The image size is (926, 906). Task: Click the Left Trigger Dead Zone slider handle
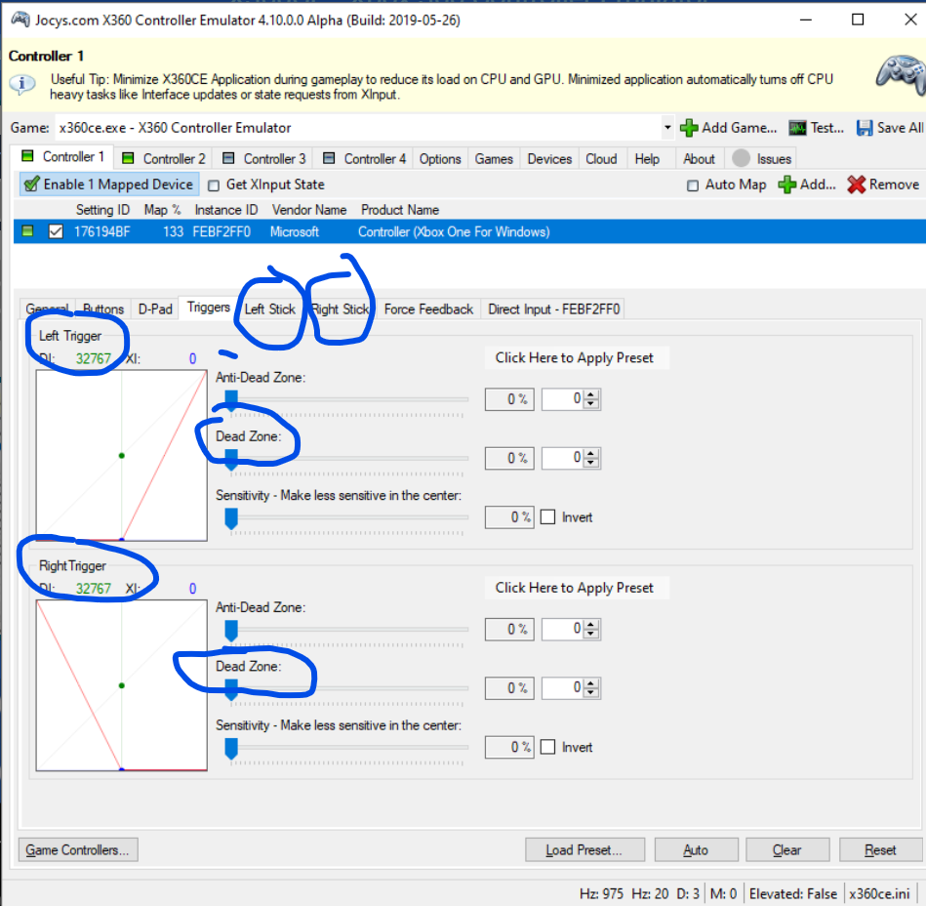pos(231,459)
